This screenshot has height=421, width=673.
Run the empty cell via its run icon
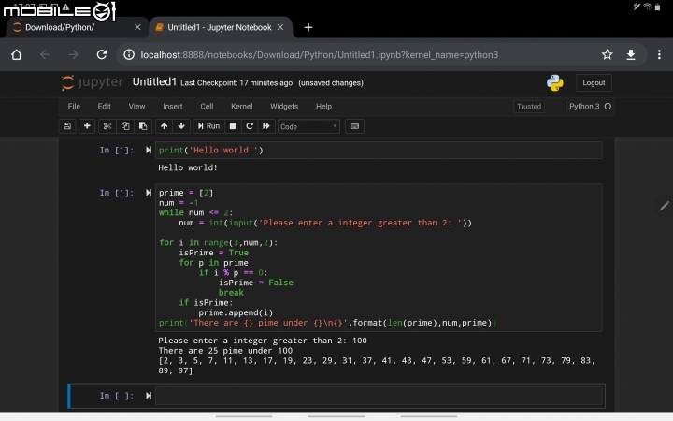[149, 396]
